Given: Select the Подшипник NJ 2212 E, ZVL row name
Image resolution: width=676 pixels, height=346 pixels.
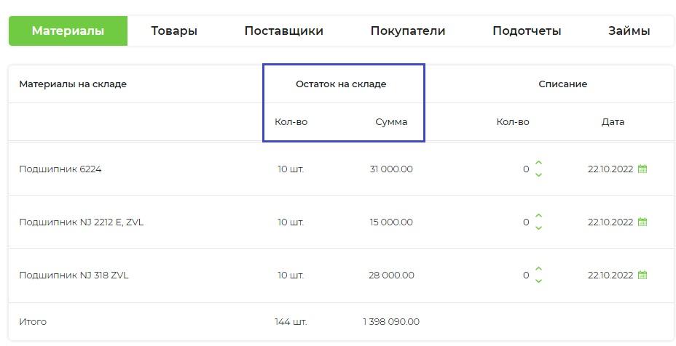Looking at the screenshot, I should click(81, 222).
